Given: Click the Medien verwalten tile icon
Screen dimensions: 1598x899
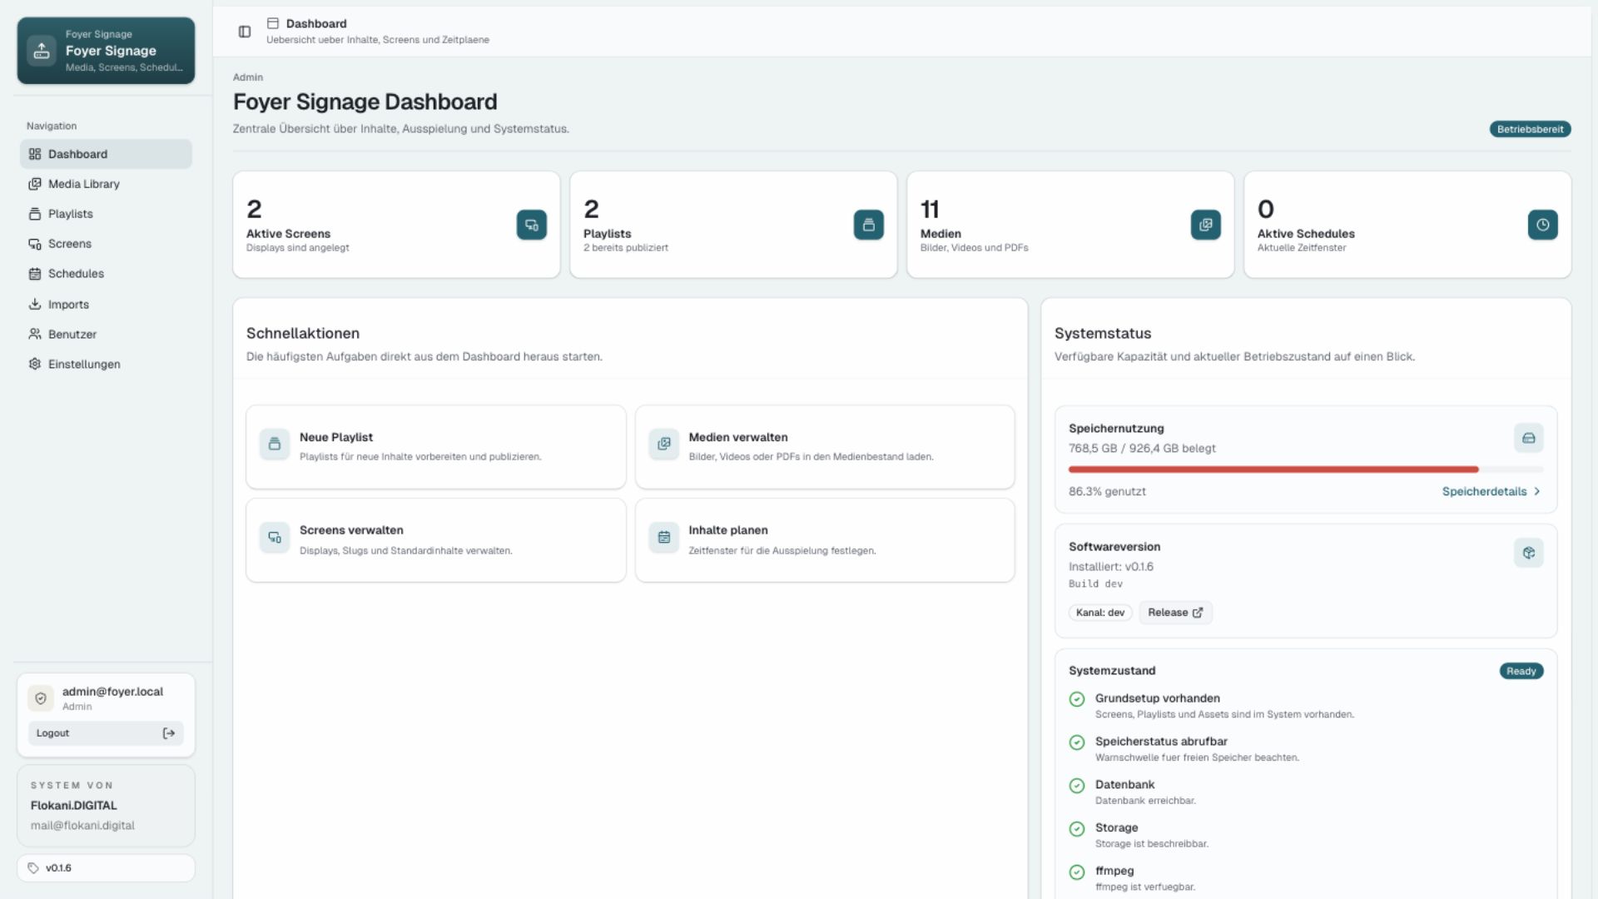Looking at the screenshot, I should coord(664,445).
